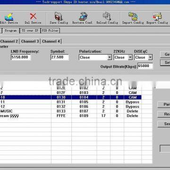170x170 pixels.
Task: Select the Channel 4 tab
Action: [51, 42]
